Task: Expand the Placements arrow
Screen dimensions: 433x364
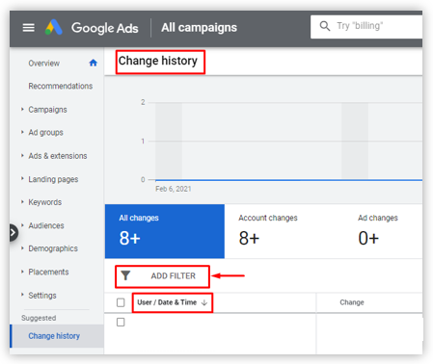Action: tap(22, 272)
